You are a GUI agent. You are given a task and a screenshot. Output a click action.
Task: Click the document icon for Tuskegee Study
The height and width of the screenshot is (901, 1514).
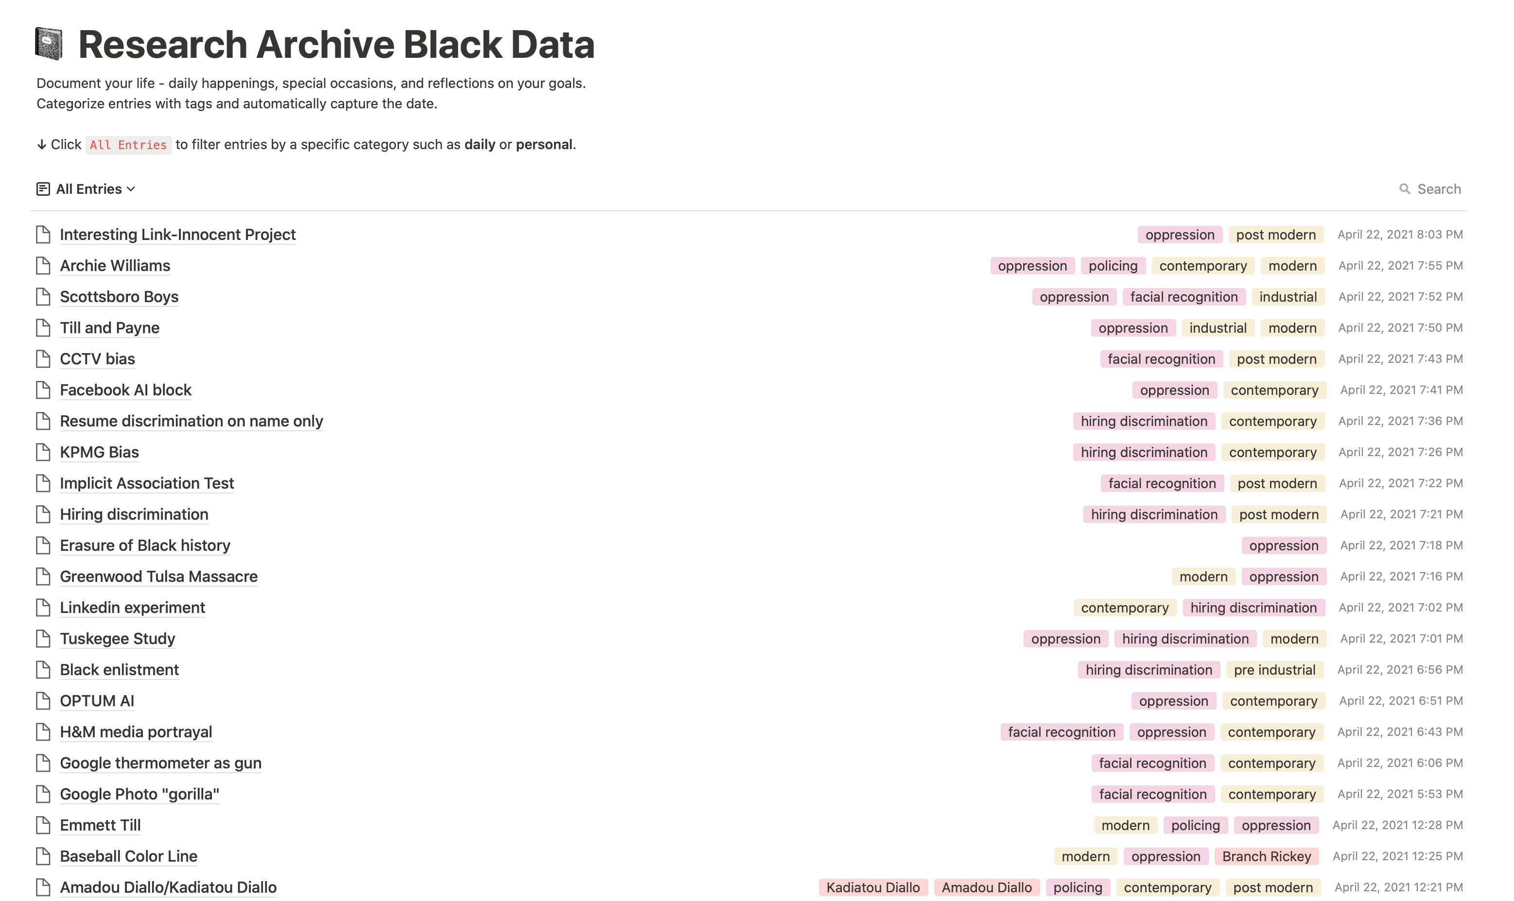(43, 639)
